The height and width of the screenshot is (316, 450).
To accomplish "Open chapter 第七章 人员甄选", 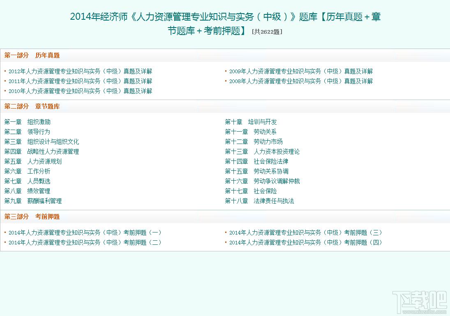I will (x=28, y=181).
